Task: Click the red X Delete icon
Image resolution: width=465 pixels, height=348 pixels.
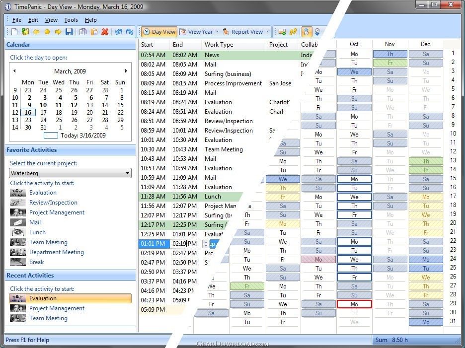Action: (x=105, y=32)
